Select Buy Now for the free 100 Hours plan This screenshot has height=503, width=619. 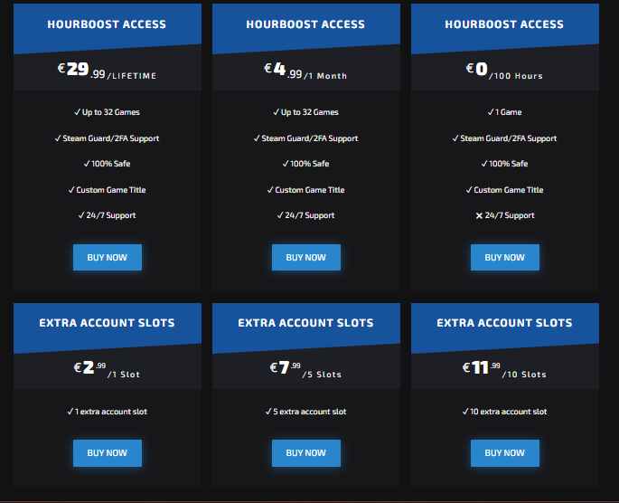tap(504, 258)
